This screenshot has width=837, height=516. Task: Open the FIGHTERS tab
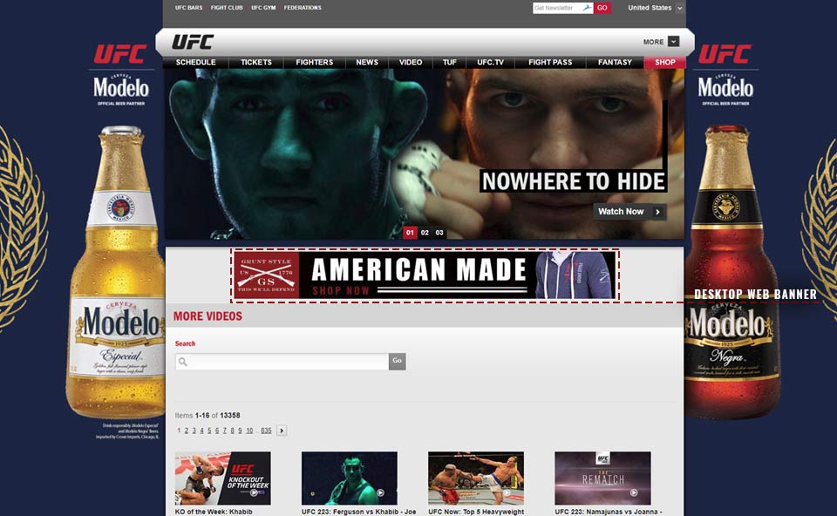(x=314, y=62)
